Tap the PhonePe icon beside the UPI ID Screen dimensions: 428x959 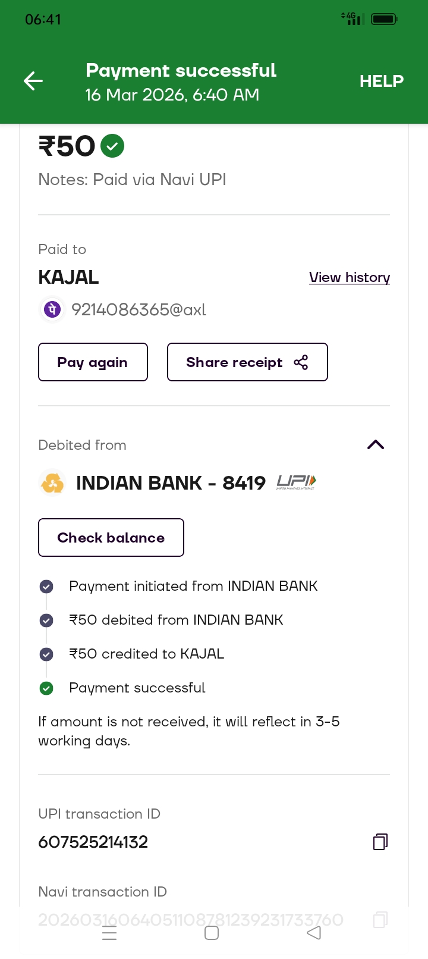52,309
